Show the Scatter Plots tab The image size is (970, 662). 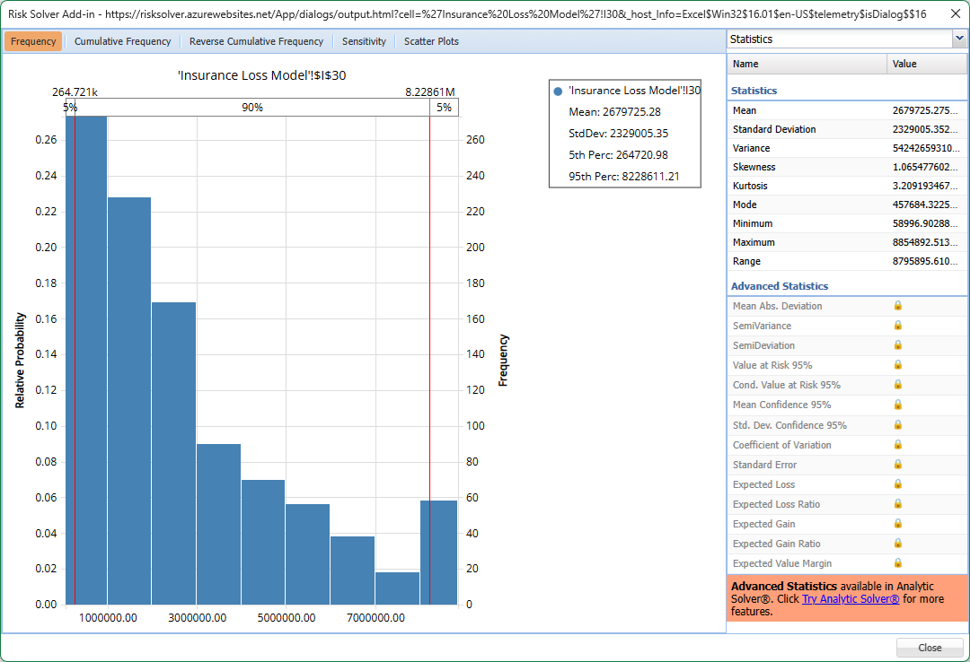[x=431, y=41]
